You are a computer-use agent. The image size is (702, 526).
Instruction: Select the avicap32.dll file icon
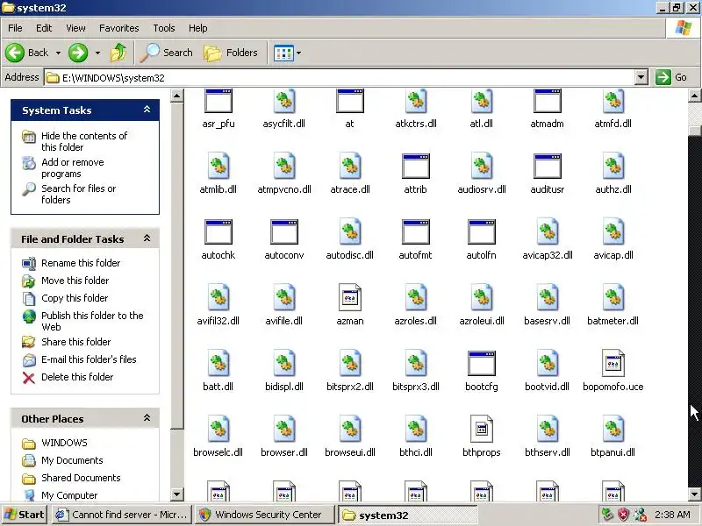point(547,231)
